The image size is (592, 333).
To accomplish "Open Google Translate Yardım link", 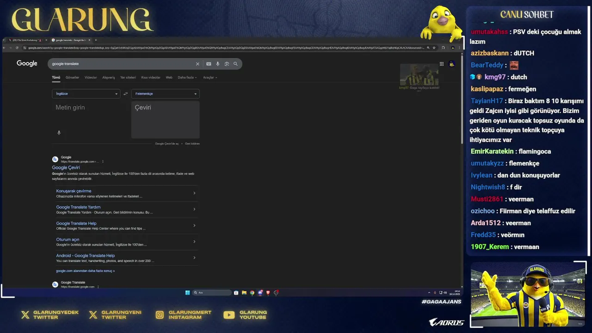I will [x=78, y=207].
